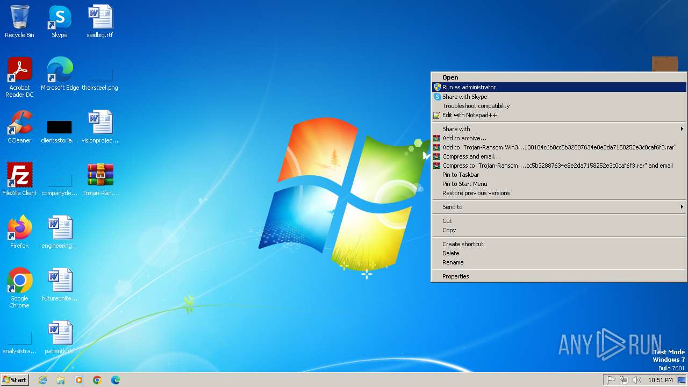Screen dimensions: 688x387
Task: Choose Rename from context menu
Action: [x=559, y=262]
